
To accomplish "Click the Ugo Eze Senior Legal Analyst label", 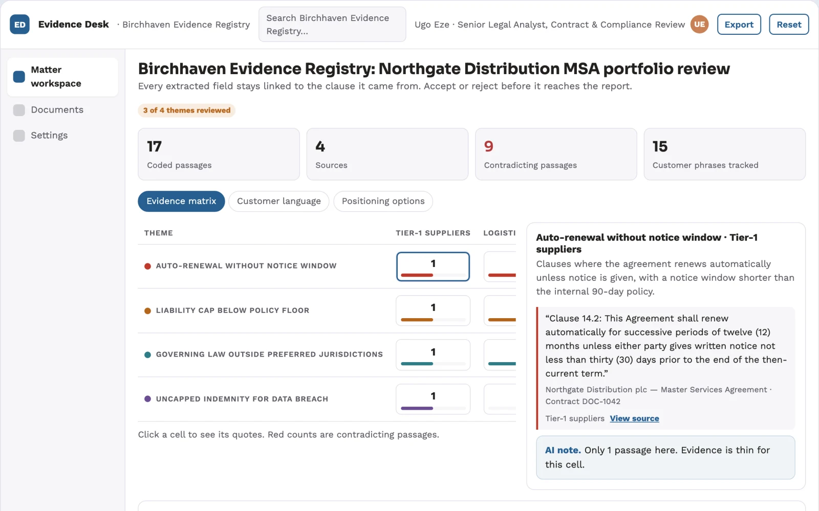I will [550, 25].
